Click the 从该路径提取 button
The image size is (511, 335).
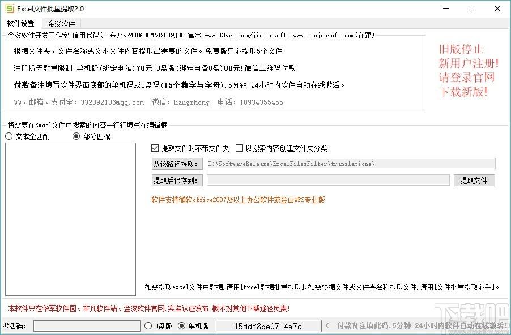[176, 164]
